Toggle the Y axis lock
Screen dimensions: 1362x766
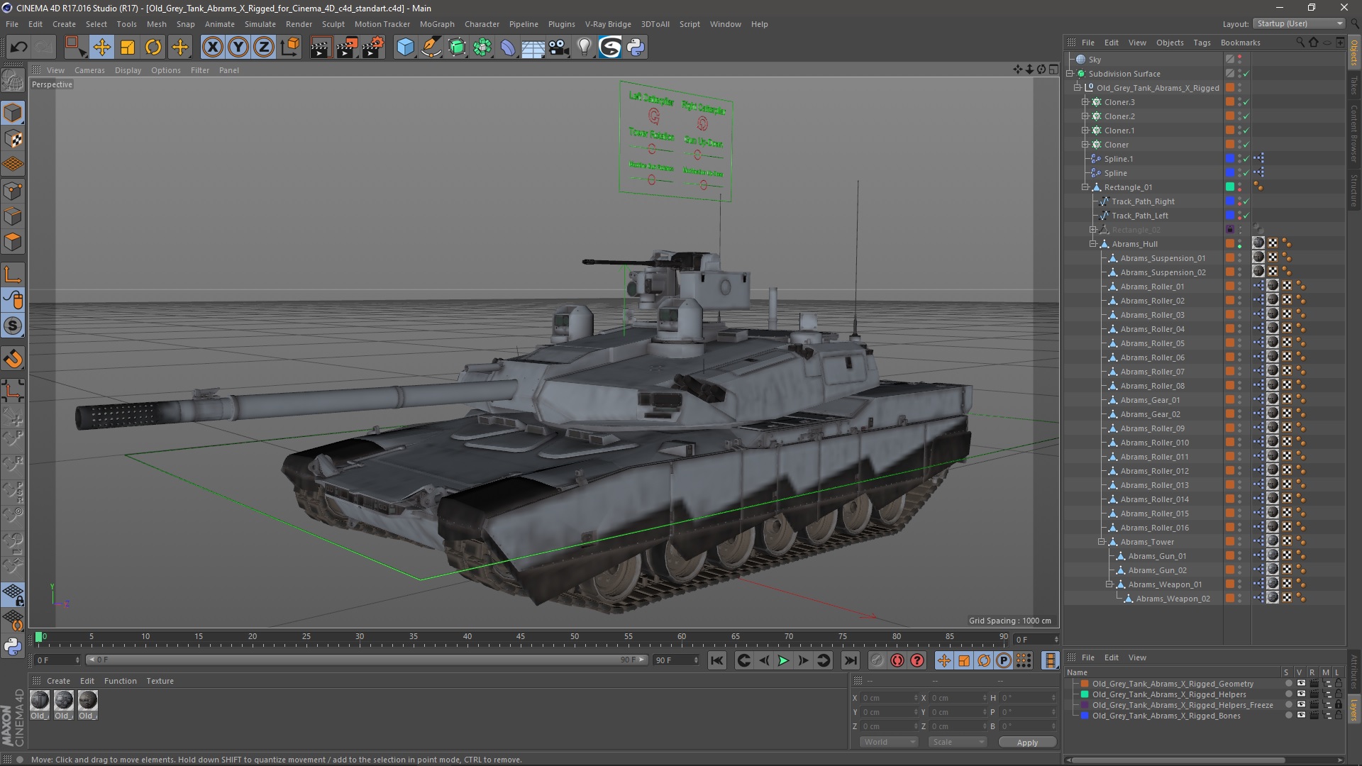coord(238,48)
